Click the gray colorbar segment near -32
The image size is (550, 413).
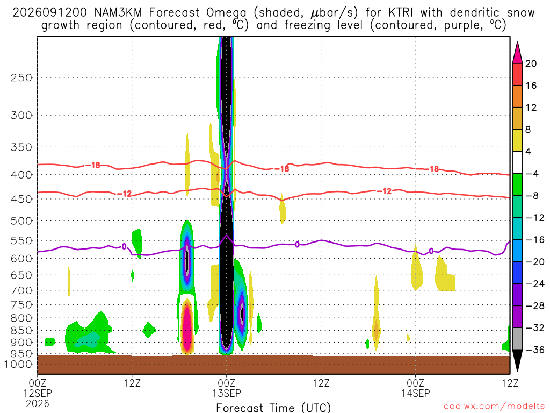click(517, 339)
